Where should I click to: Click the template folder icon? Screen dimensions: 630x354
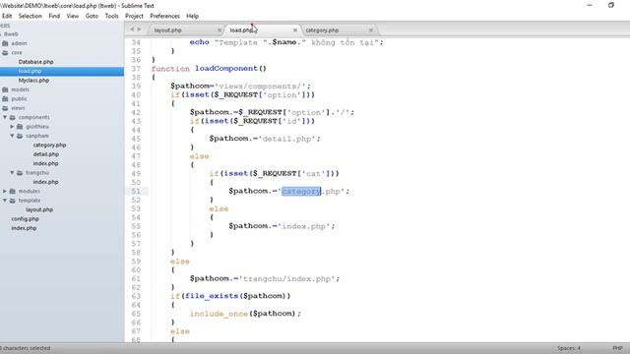coord(13,201)
